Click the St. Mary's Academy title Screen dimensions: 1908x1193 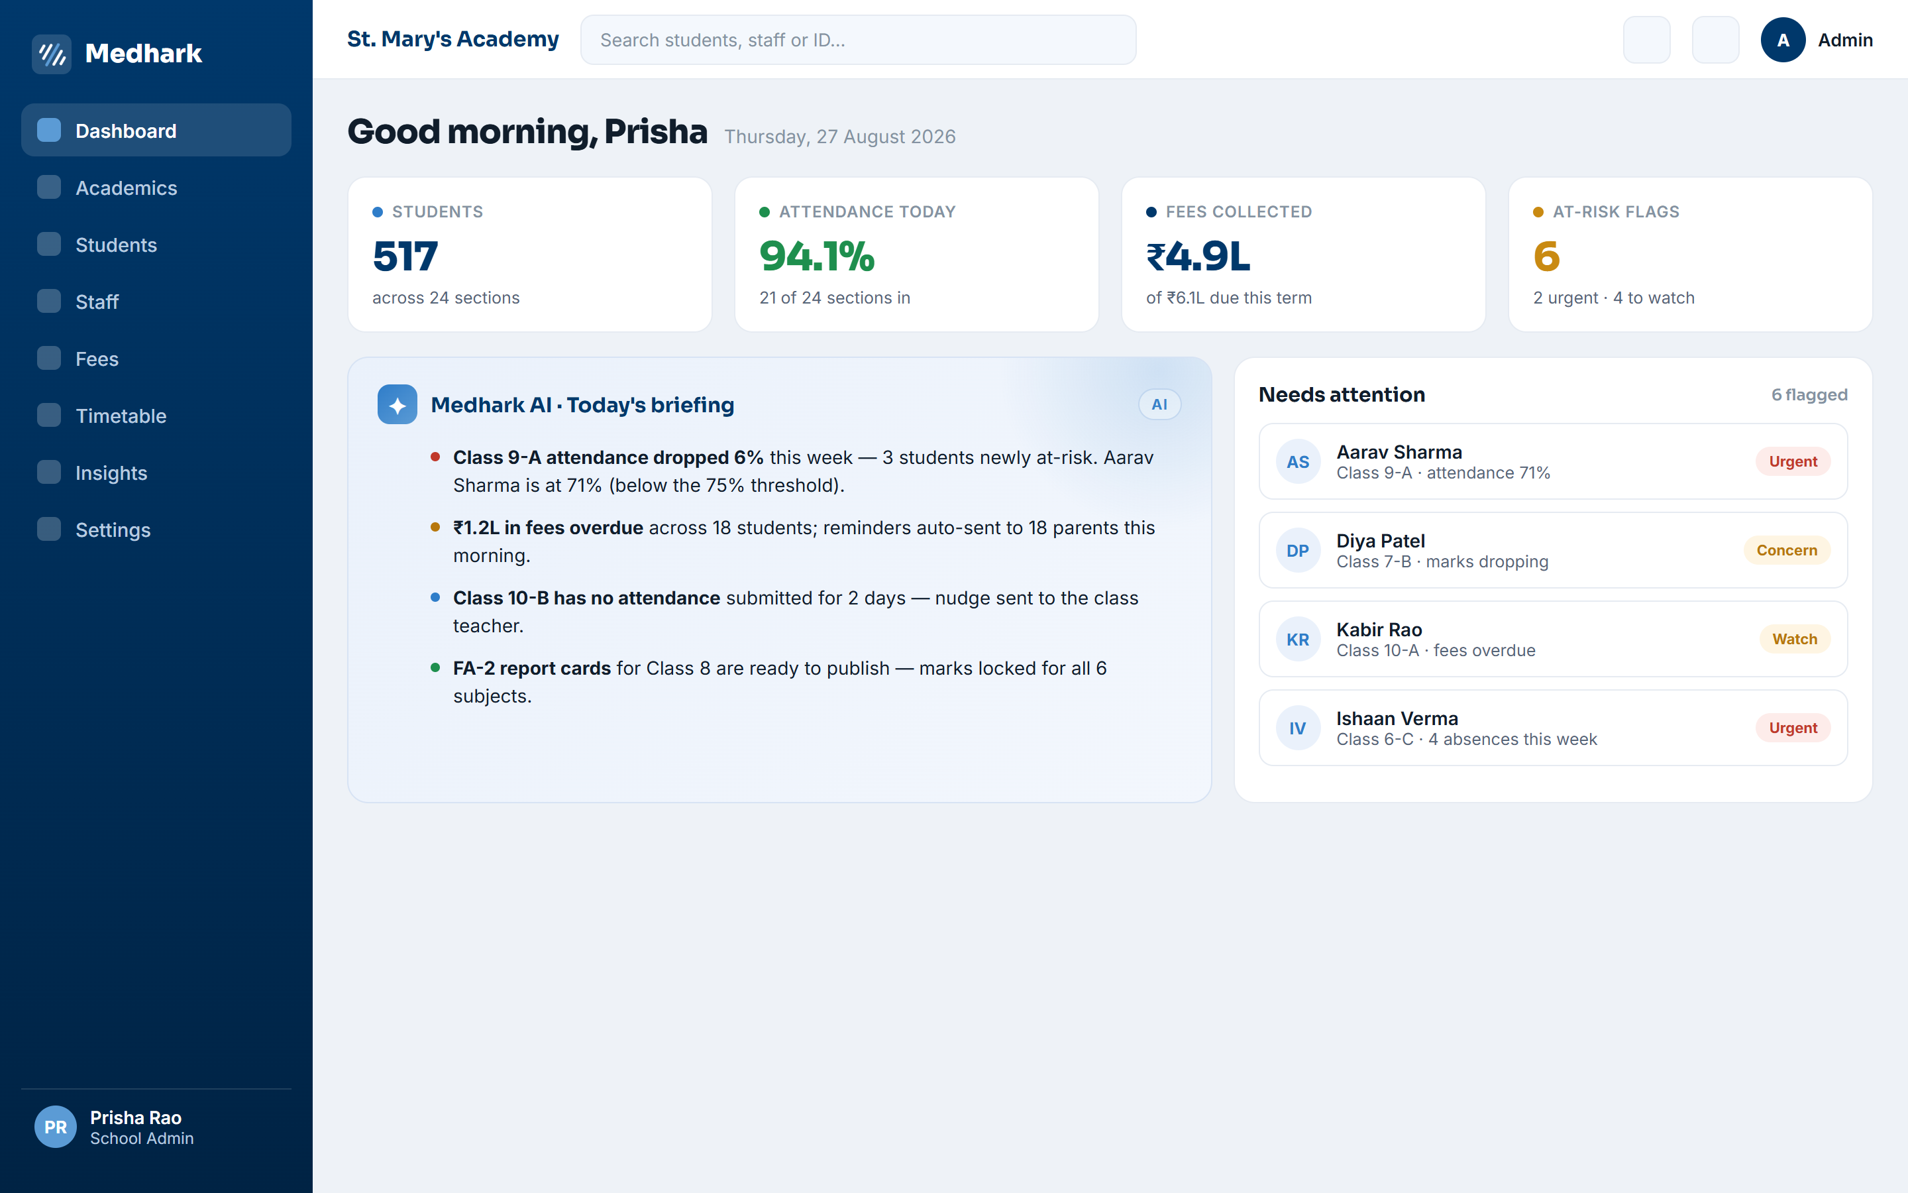click(452, 38)
